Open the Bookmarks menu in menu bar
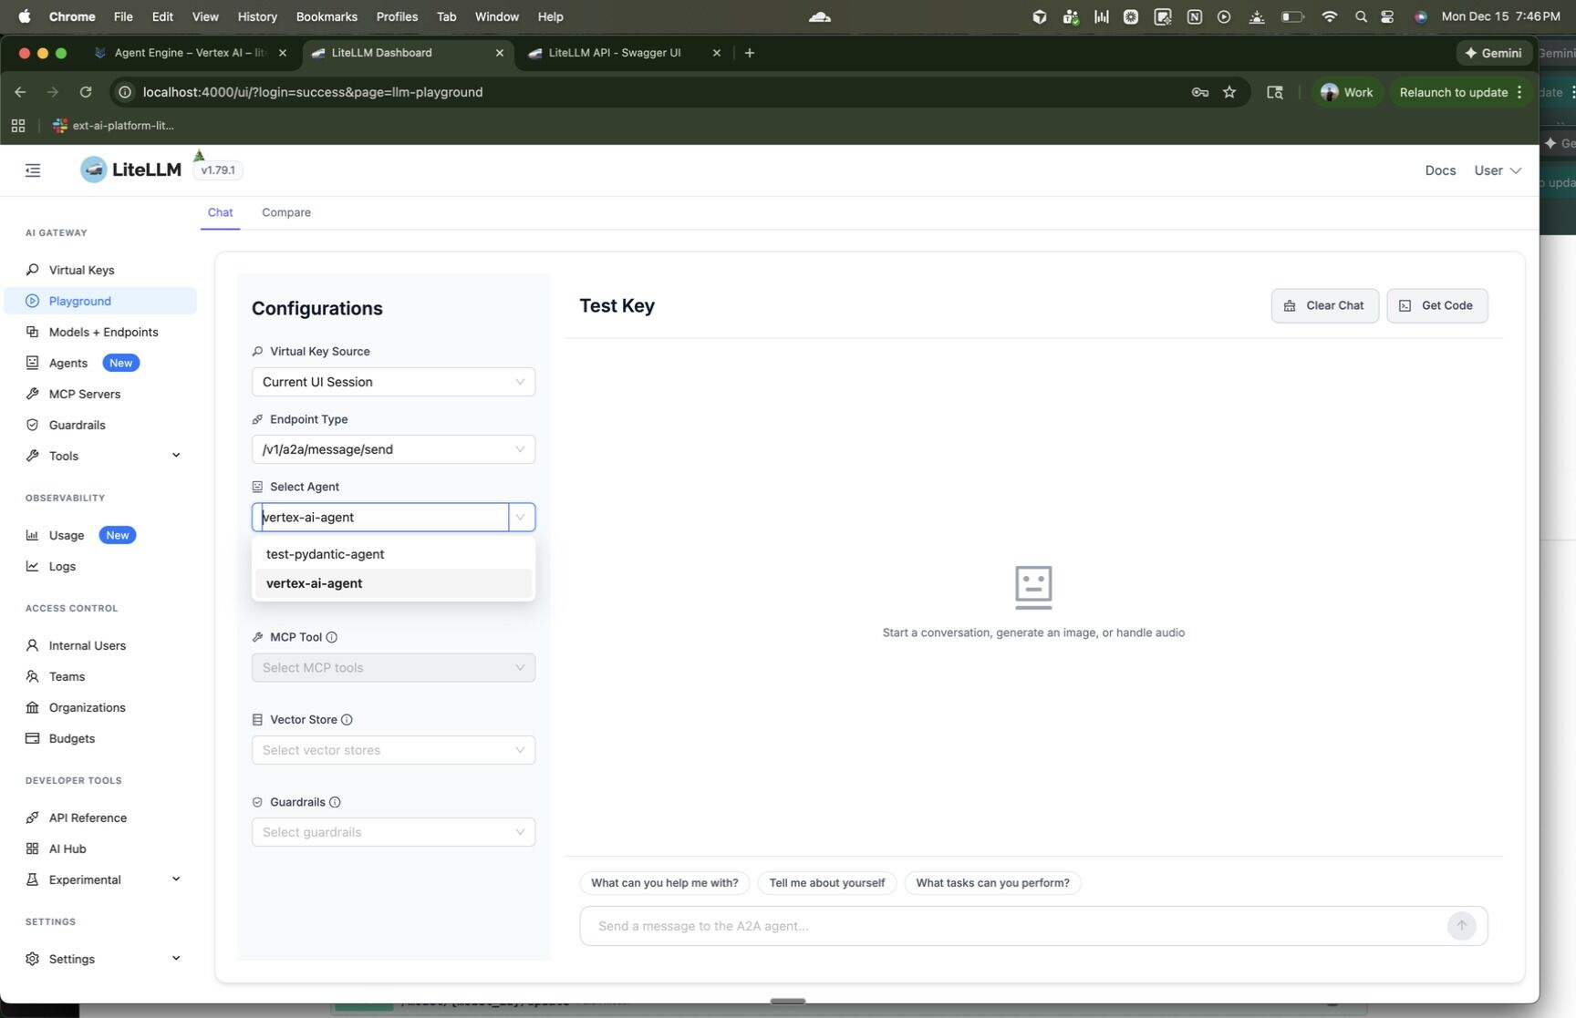The height and width of the screenshot is (1018, 1576). tap(327, 16)
